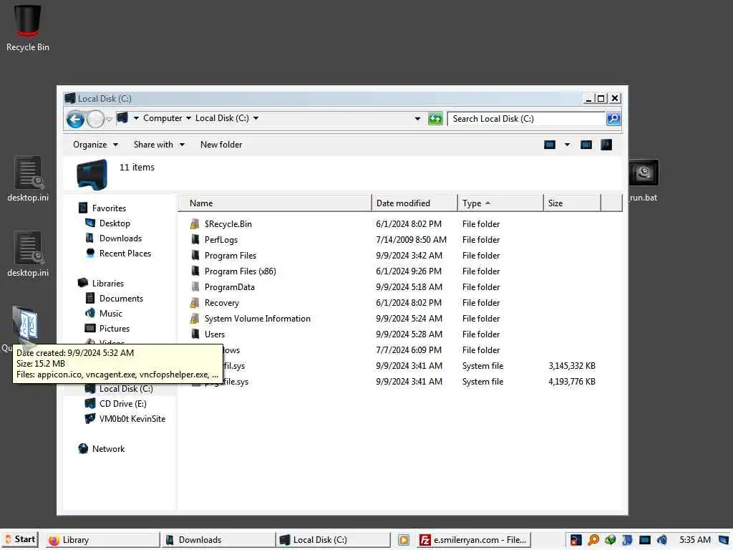The width and height of the screenshot is (733, 550).
Task: Select the 4,193,776 KB size cell
Action: pyautogui.click(x=572, y=382)
